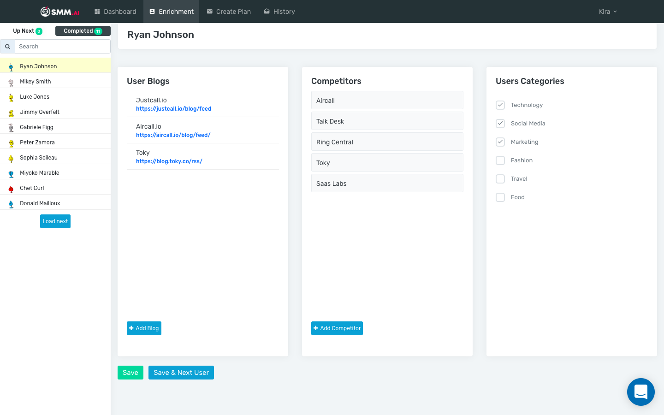Uncheck the Social Media category
664x415 pixels.
500,124
